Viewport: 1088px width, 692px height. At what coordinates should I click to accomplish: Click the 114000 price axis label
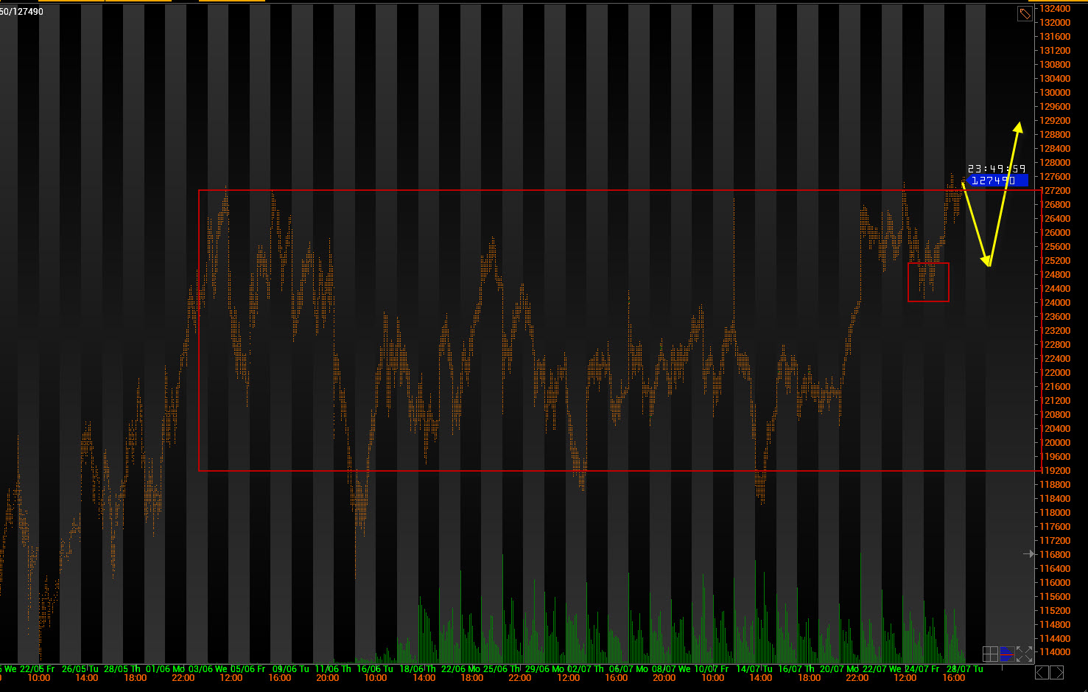tap(1055, 653)
